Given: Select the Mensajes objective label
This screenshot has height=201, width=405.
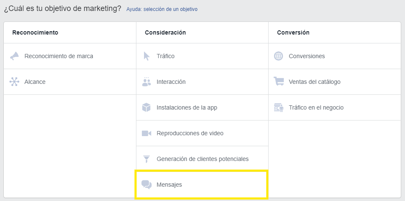Looking at the screenshot, I should pyautogui.click(x=169, y=185).
